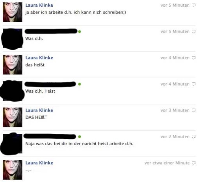Click Laura's avatar on 'ja aber ich arbeite' message
The height and width of the screenshot is (182, 197).
13,12
